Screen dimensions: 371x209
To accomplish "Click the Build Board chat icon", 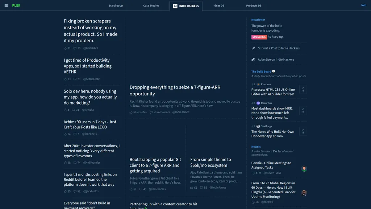I will pos(274,71).
